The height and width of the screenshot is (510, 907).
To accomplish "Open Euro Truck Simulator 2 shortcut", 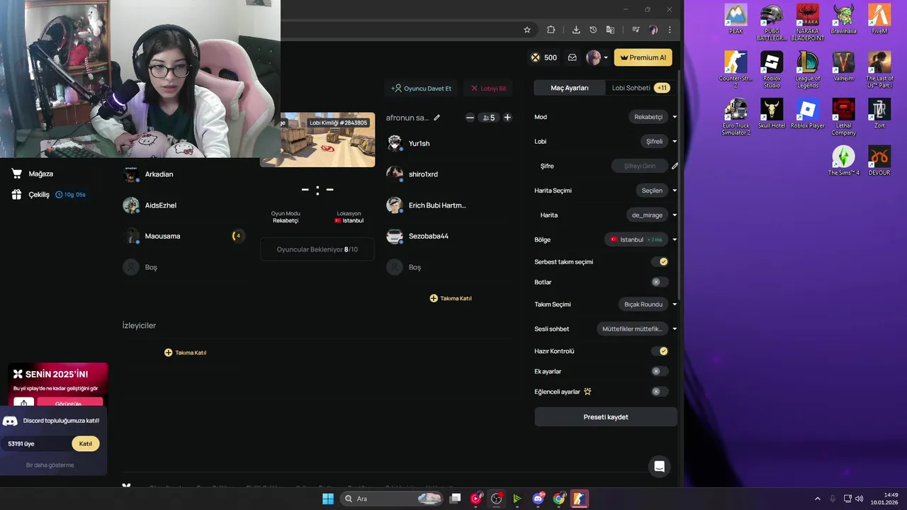I will click(x=736, y=117).
